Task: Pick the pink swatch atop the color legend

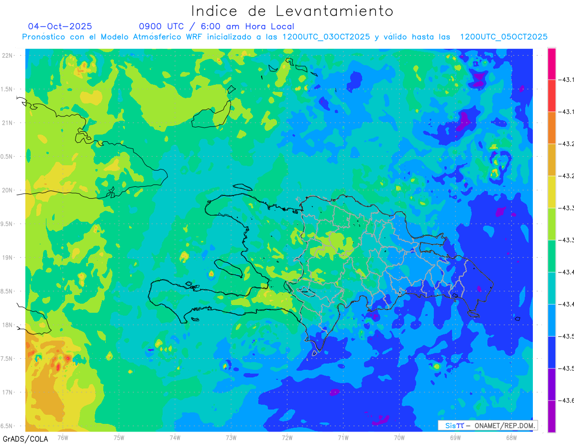Action: coord(552,64)
